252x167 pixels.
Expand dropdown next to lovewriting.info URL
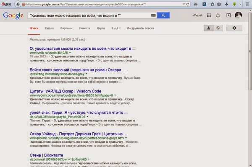coord(87,74)
